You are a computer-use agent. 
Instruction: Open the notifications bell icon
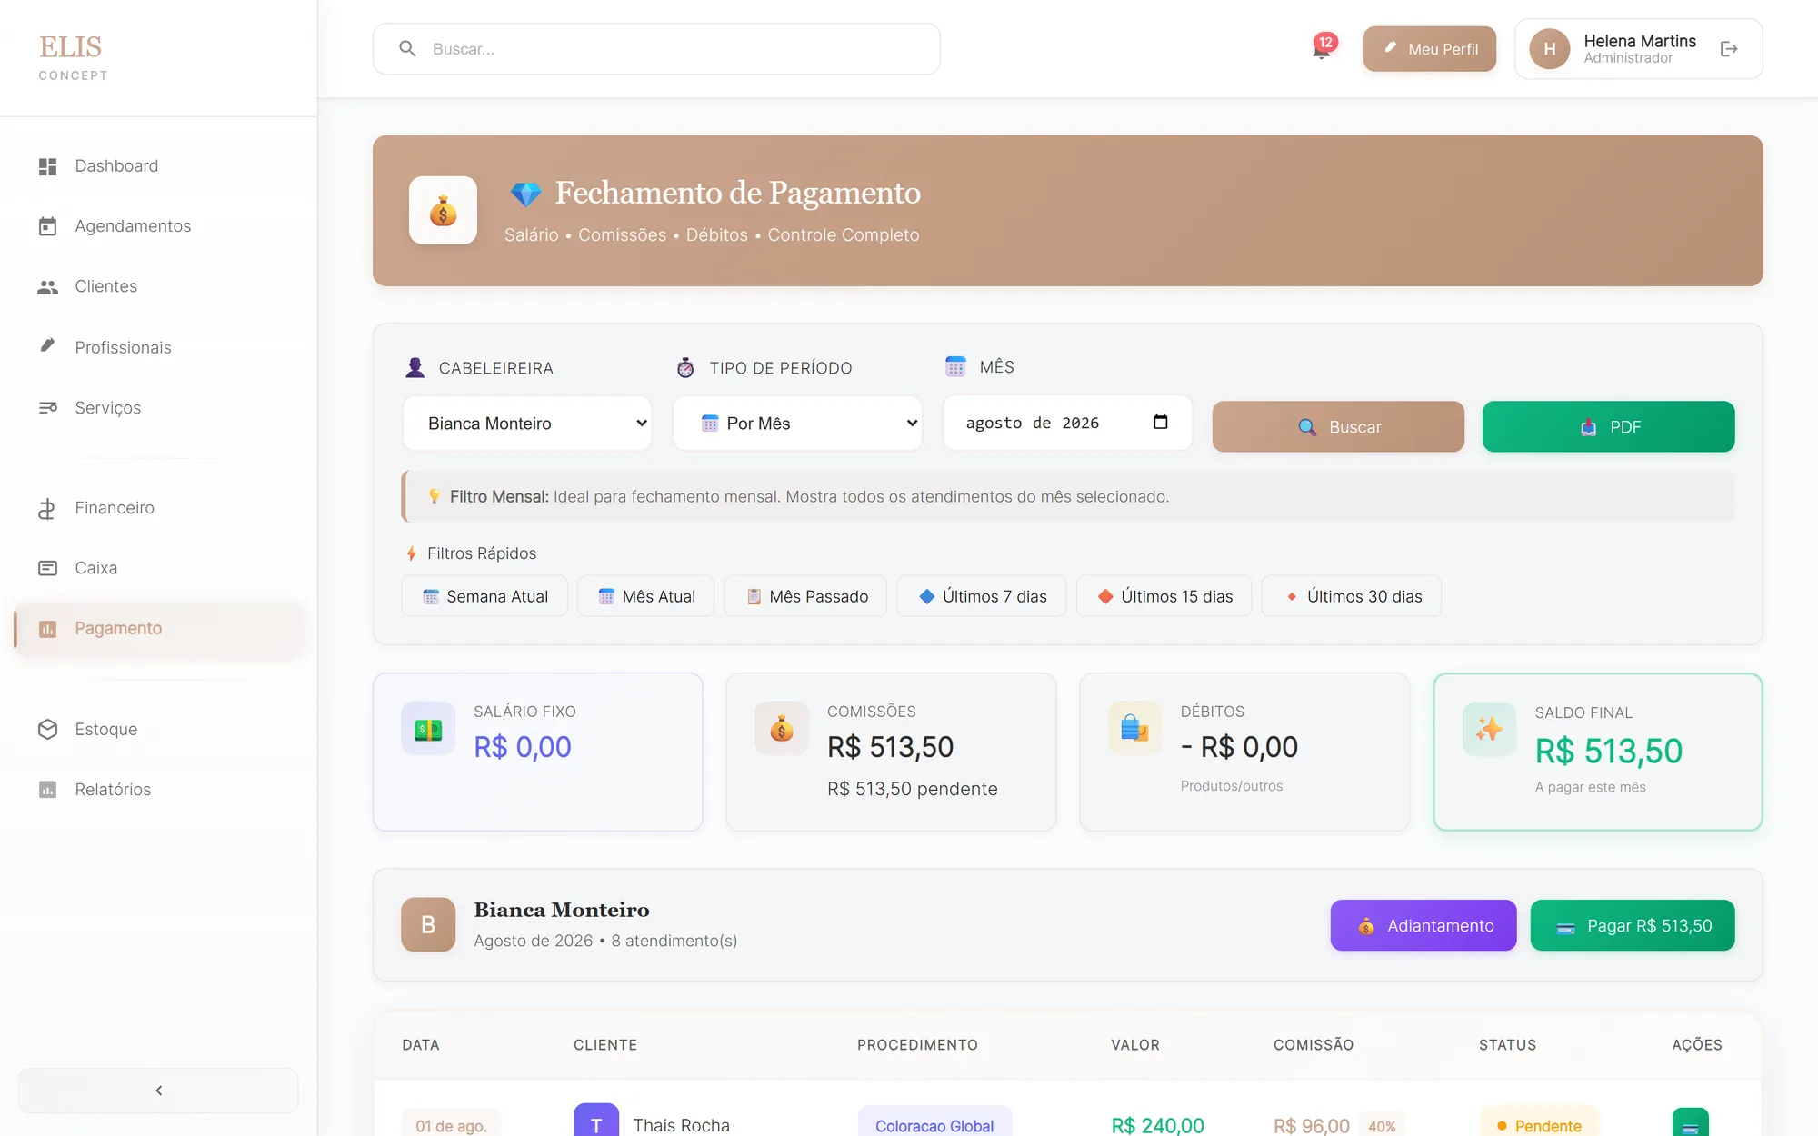coord(1321,50)
